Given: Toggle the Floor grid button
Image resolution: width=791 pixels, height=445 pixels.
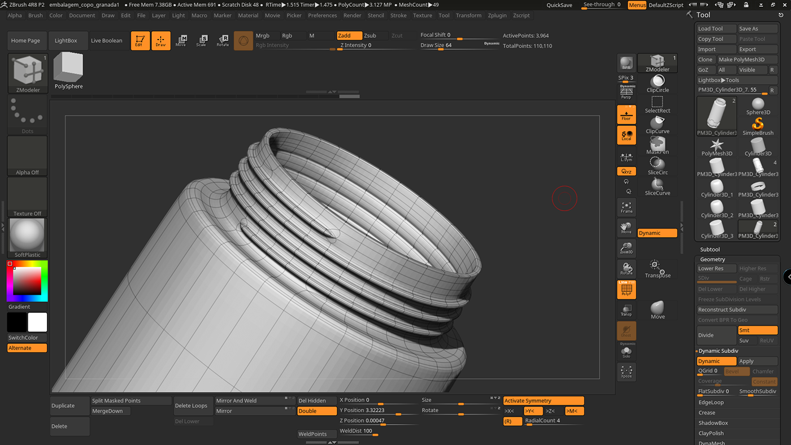Looking at the screenshot, I should pos(626,115).
